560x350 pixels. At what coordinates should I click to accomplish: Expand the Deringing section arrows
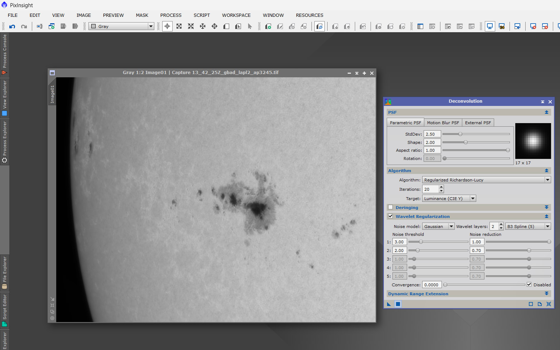click(x=546, y=207)
